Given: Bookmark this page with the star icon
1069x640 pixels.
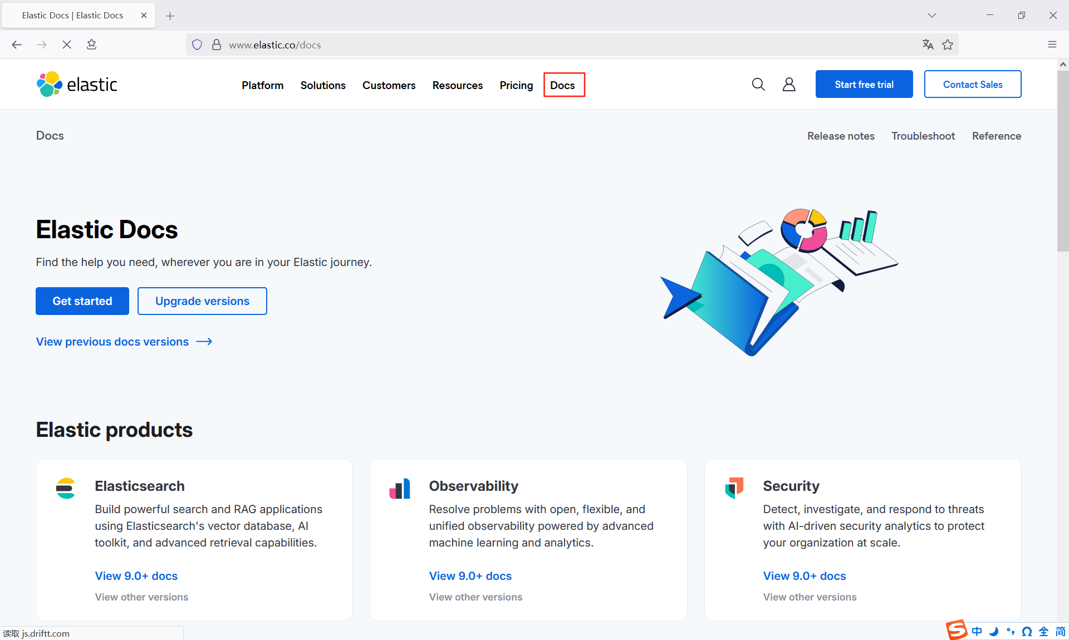Looking at the screenshot, I should coord(948,45).
